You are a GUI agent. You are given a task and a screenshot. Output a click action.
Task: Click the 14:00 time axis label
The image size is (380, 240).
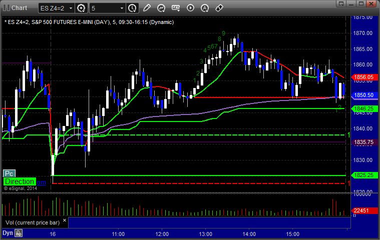tap(249, 234)
